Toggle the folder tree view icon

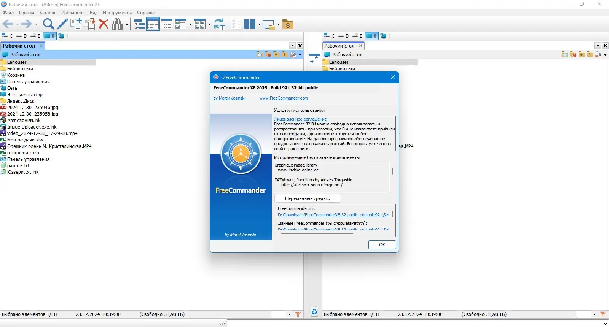(x=139, y=24)
